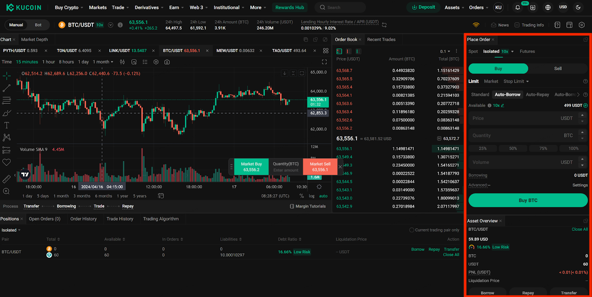The height and width of the screenshot is (297, 592).
Task: Click the zoom in magnifier chart tool
Action: (7, 191)
